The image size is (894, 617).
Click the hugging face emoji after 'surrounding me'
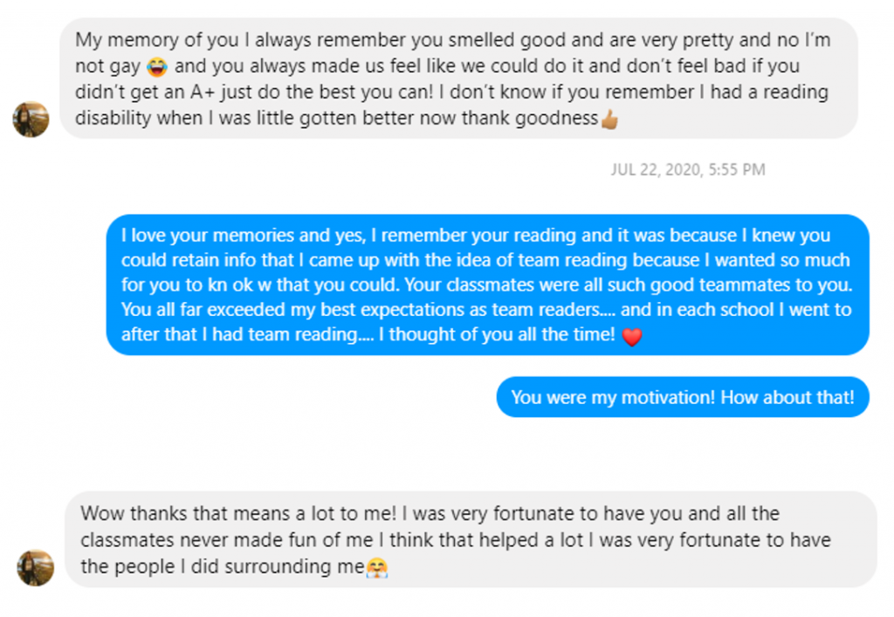coord(377,567)
